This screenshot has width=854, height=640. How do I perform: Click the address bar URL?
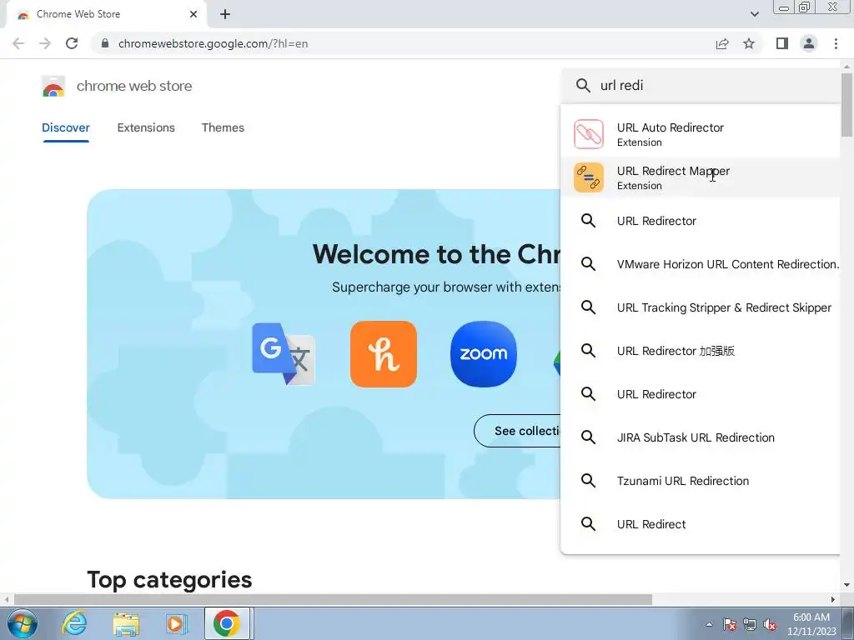(x=213, y=43)
